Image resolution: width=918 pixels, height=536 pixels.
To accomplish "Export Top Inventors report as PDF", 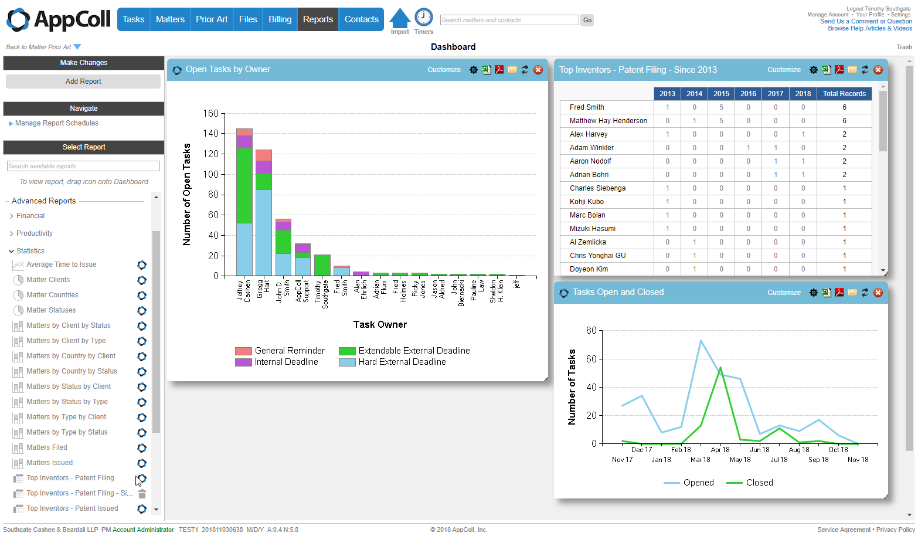I will tap(839, 70).
